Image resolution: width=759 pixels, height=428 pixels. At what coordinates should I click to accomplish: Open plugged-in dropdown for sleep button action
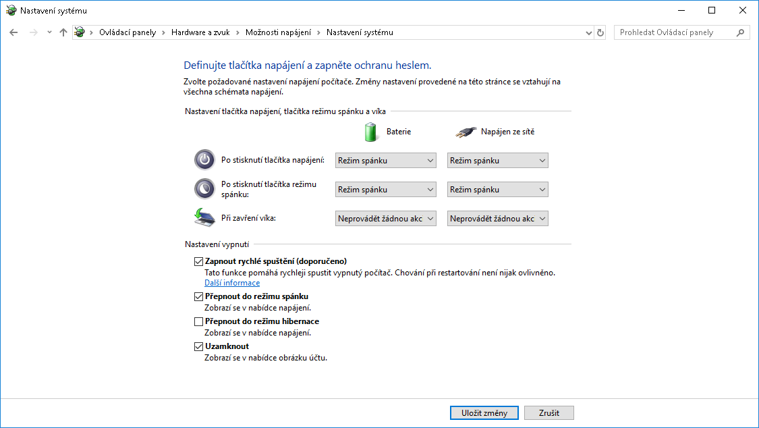tap(498, 190)
